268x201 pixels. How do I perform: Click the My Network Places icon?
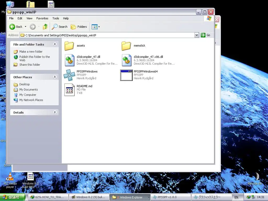click(16, 100)
